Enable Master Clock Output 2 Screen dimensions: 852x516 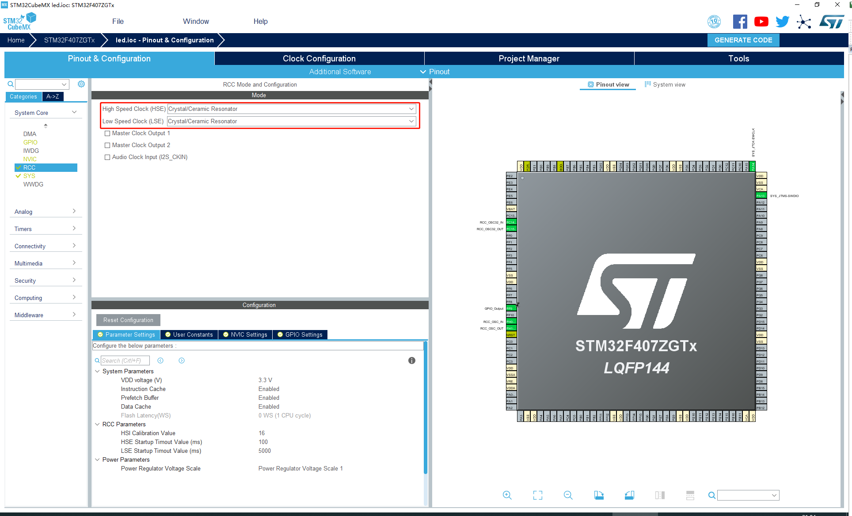point(107,145)
